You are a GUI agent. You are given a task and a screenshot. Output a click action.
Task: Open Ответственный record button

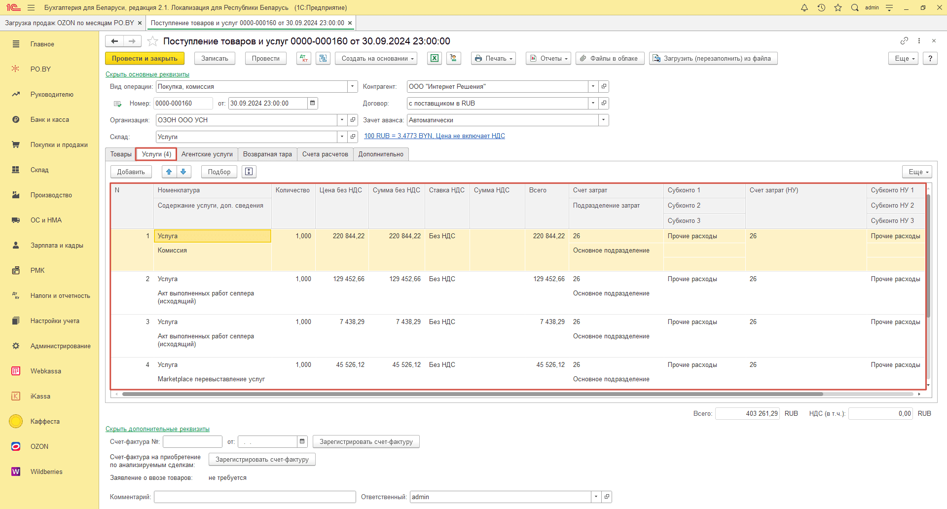click(x=607, y=497)
